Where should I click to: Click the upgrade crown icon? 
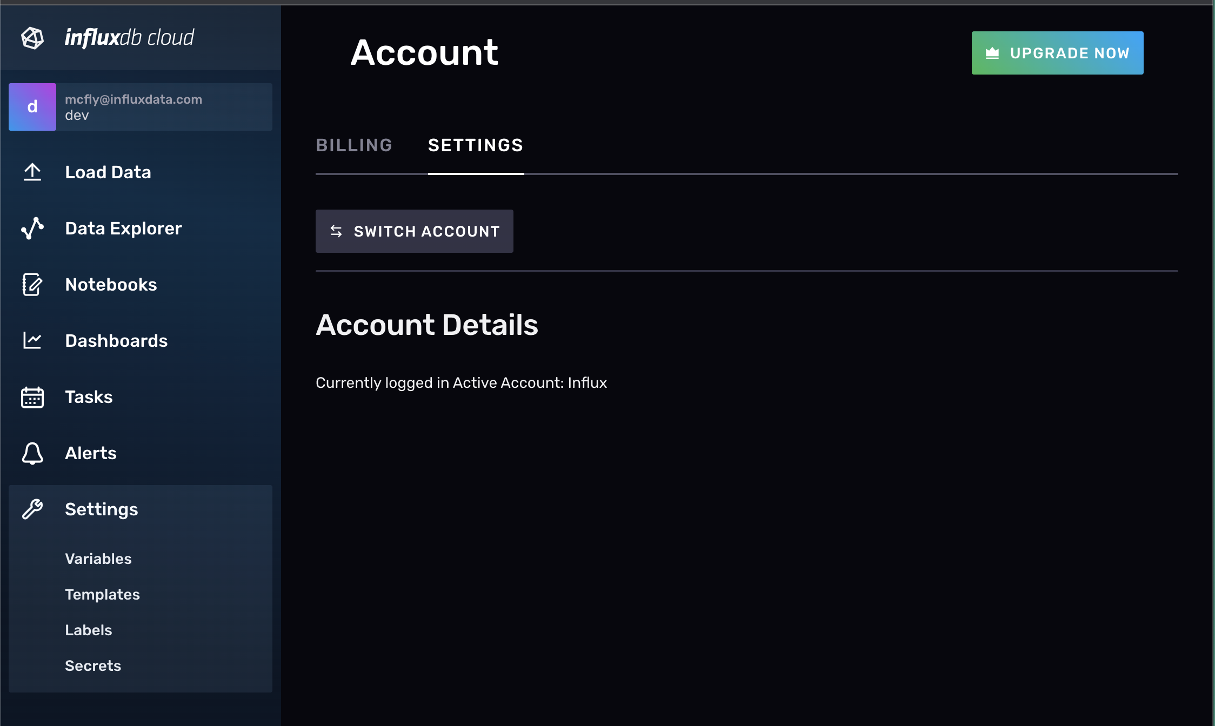(x=992, y=52)
